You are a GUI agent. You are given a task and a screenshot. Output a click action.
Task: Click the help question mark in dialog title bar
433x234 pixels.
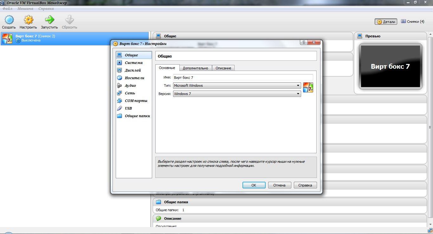click(x=303, y=42)
